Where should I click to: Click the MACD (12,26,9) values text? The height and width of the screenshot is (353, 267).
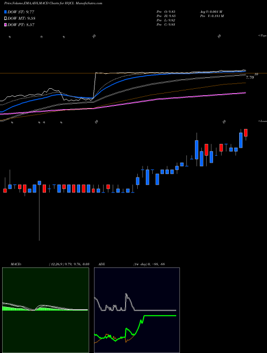point(69,264)
